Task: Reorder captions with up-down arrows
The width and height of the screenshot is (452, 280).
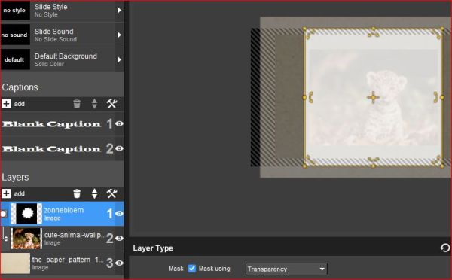Action: pyautogui.click(x=94, y=104)
